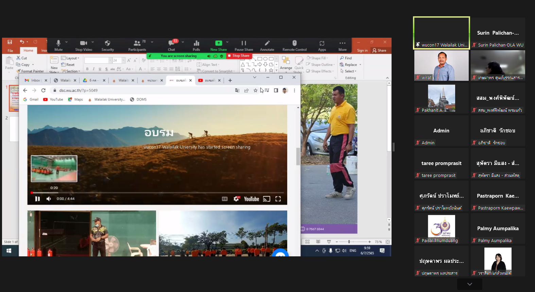Click the Chrome page vertical scrollbar
Image resolution: width=535 pixels, height=292 pixels.
(x=298, y=156)
